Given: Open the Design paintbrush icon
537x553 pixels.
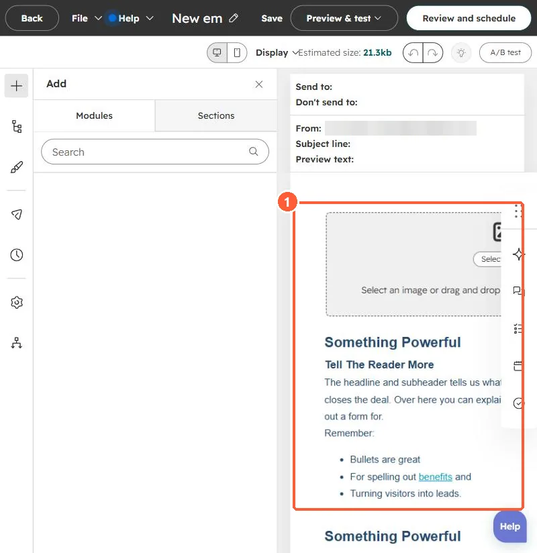Looking at the screenshot, I should tap(16, 167).
